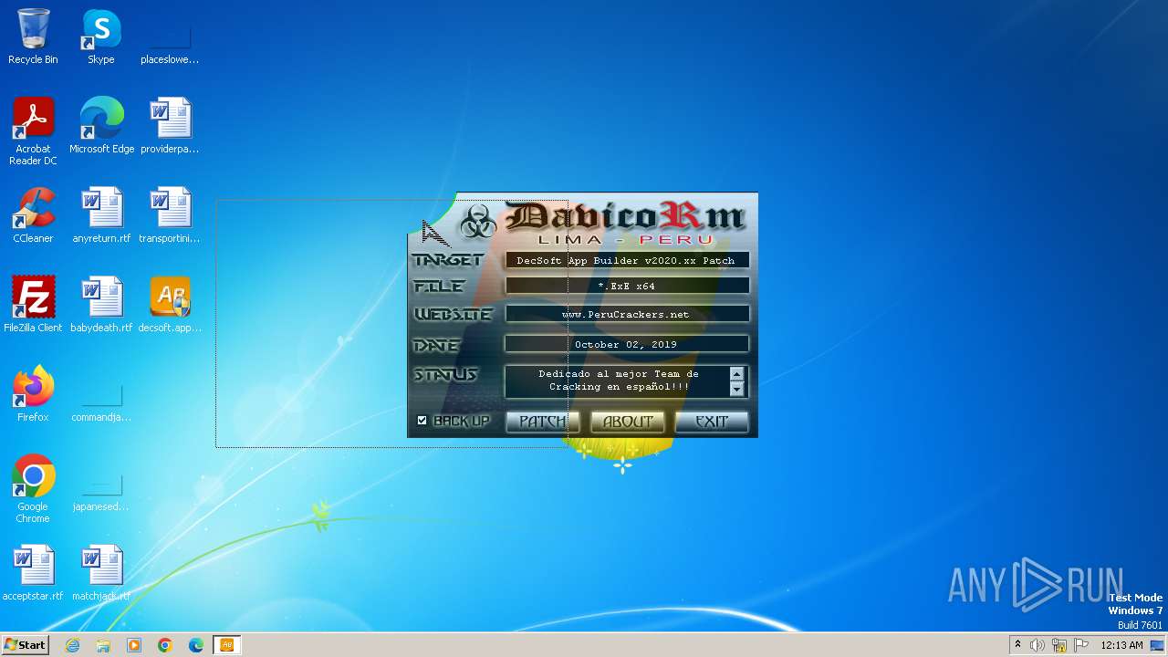Image resolution: width=1168 pixels, height=657 pixels.
Task: Open Chrome from the taskbar
Action: click(x=165, y=645)
